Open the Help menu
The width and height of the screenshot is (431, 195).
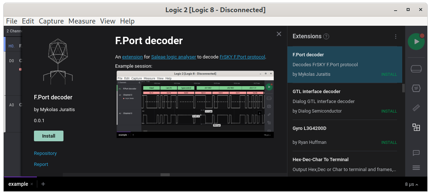tap(127, 21)
